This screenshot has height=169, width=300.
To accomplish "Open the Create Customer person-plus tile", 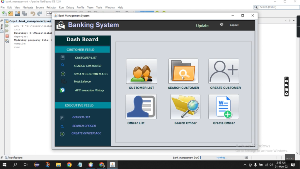I will point(224,71).
